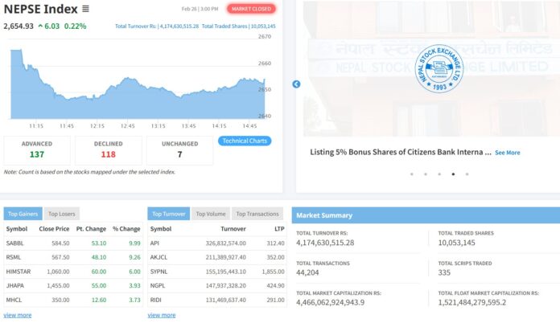Select the first carousel dot indicator

[x=411, y=174]
